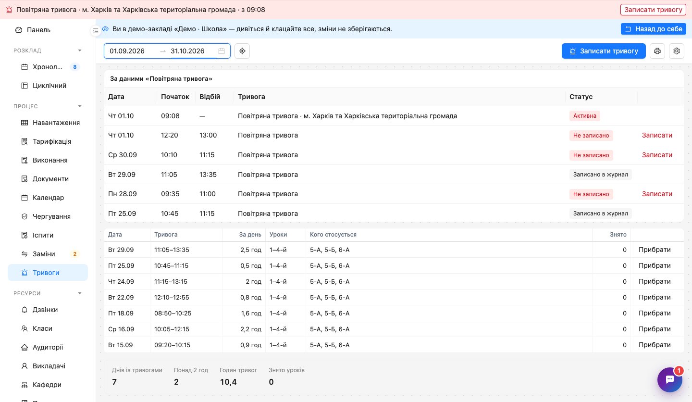Click Записати for the Ср 30.09 alarm
The height and width of the screenshot is (402, 692).
pos(657,155)
